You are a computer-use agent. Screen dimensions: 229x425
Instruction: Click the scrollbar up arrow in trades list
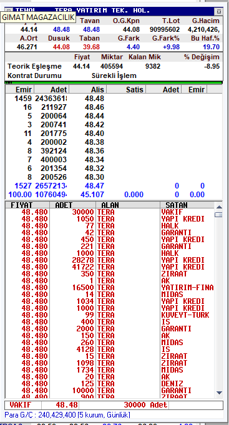point(219,207)
